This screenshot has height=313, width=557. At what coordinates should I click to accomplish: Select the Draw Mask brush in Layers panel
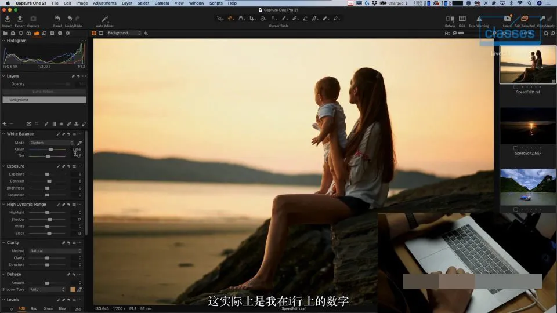click(x=46, y=124)
